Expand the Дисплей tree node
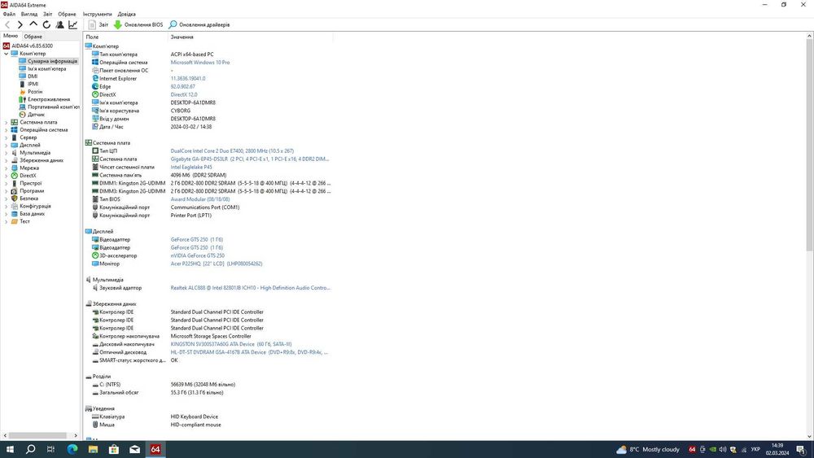The image size is (814, 458). click(x=7, y=146)
